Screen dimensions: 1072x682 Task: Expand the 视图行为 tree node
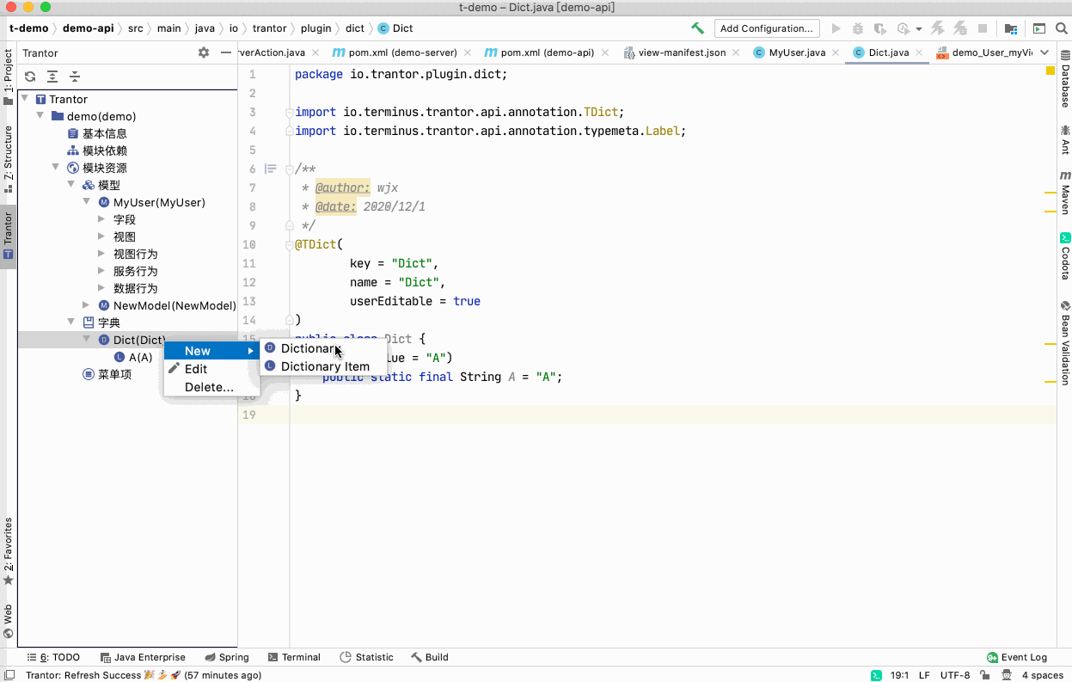pyautogui.click(x=101, y=254)
